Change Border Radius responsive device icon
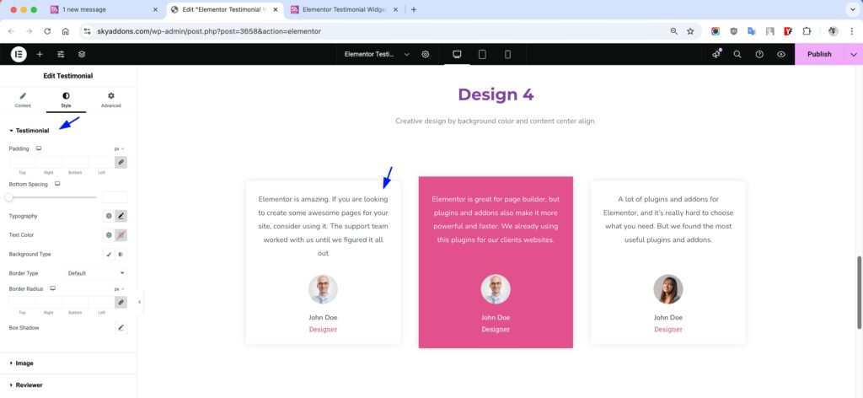Screen dimensions: 863x398 53,288
